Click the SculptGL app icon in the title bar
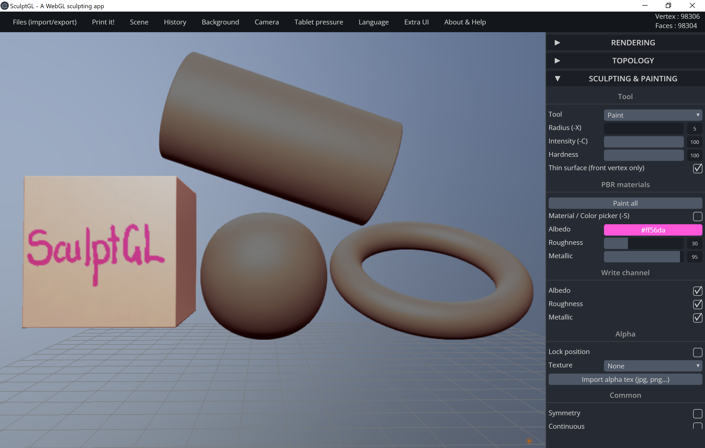The height and width of the screenshot is (448, 705). (4, 6)
